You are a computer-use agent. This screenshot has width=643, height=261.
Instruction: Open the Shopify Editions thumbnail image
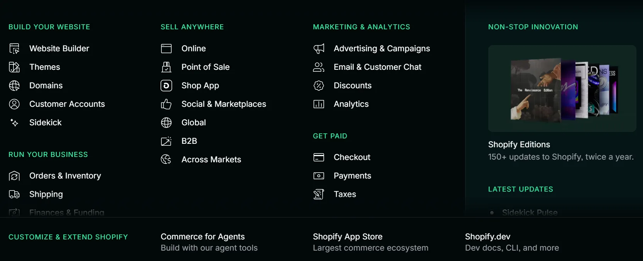click(562, 89)
